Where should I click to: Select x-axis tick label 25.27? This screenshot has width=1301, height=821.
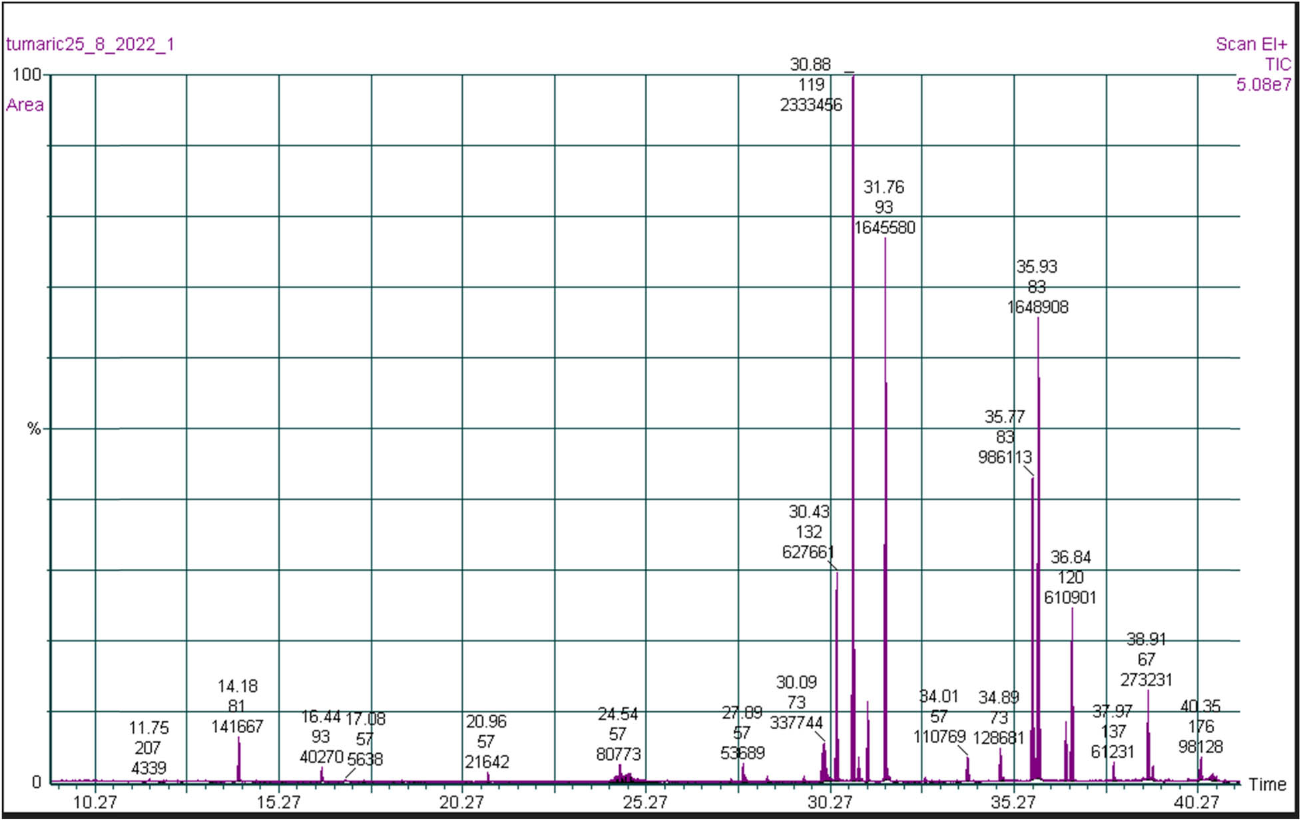click(645, 802)
